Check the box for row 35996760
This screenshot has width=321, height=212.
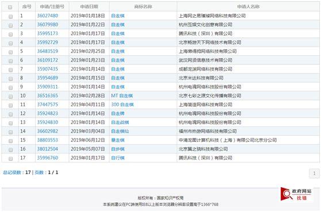[11, 159]
